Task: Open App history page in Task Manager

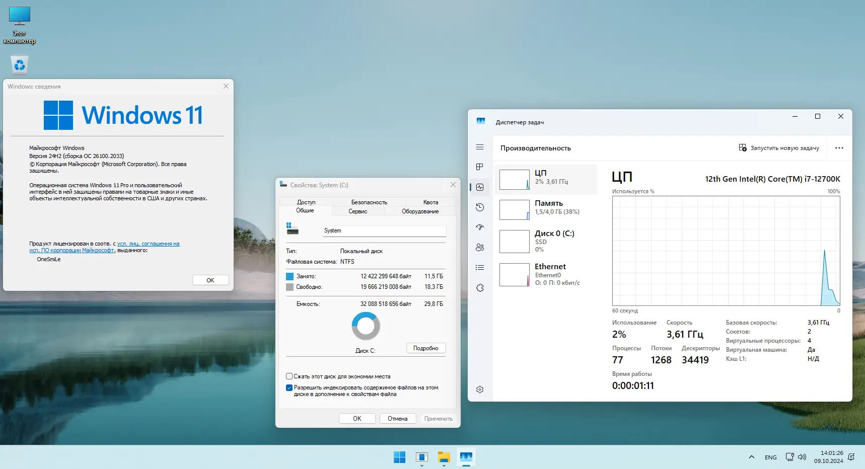Action: 480,207
